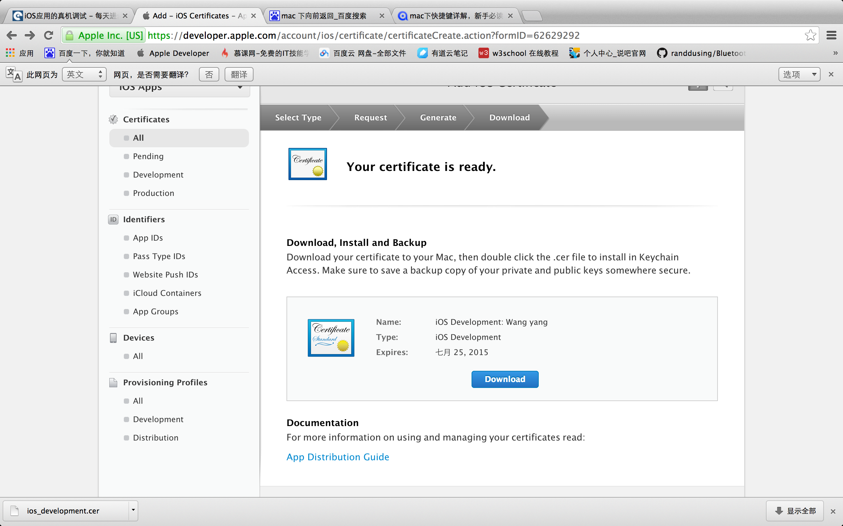Open the 百度云 网盘 bookmark
Viewport: 843px width, 526px height.
363,53
